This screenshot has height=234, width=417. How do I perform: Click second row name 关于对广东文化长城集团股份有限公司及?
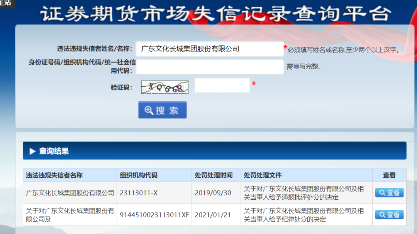coord(70,215)
